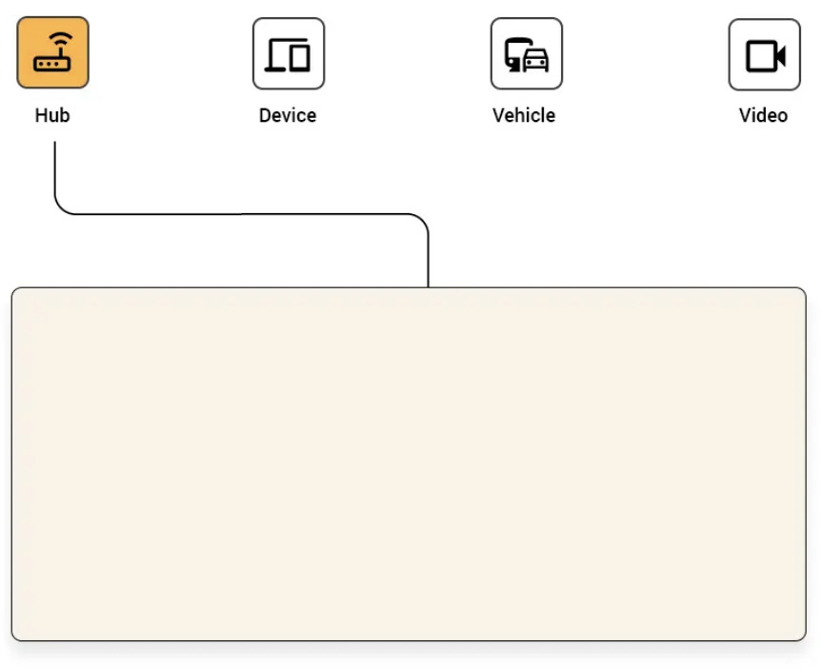This screenshot has width=821, height=668.
Task: Click the Vehicle text label
Action: (x=524, y=115)
